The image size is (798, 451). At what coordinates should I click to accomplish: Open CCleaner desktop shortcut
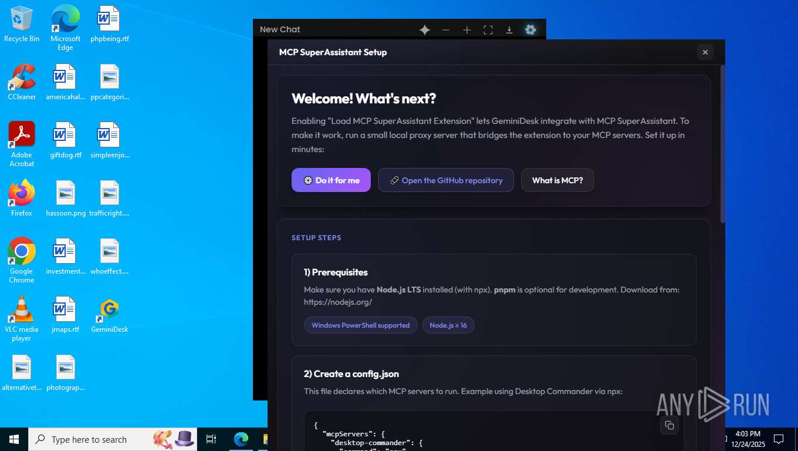coord(22,82)
